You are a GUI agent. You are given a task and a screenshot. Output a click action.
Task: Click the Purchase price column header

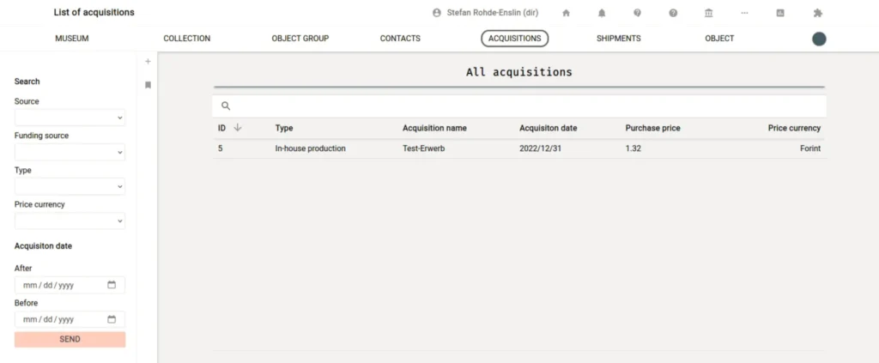[x=653, y=128]
